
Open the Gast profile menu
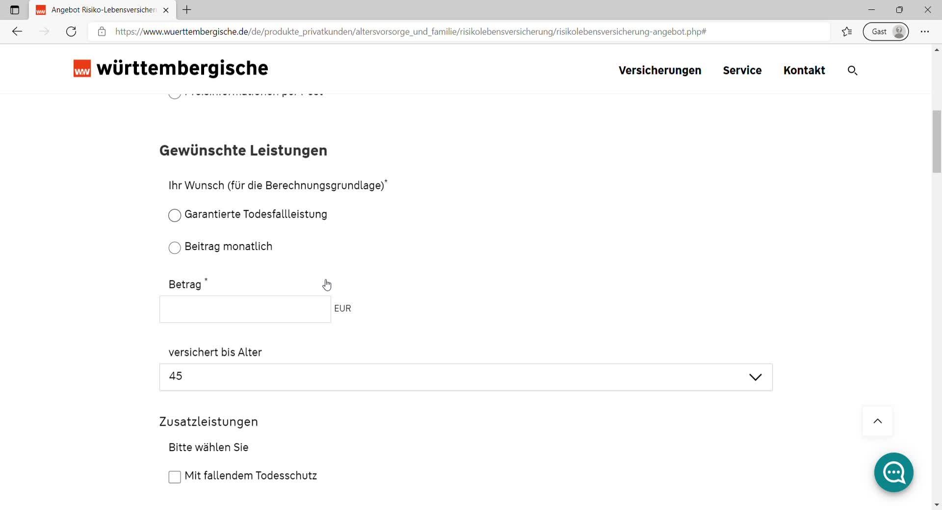pos(886,31)
